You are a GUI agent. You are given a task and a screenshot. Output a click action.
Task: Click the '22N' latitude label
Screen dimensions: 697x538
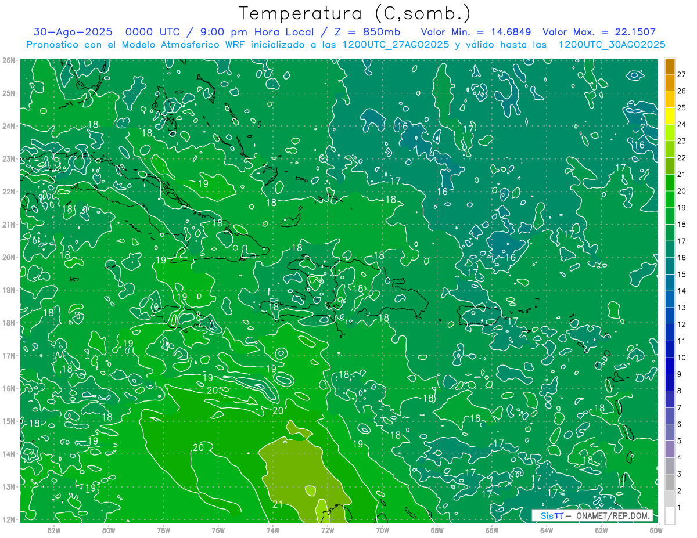[x=9, y=192]
